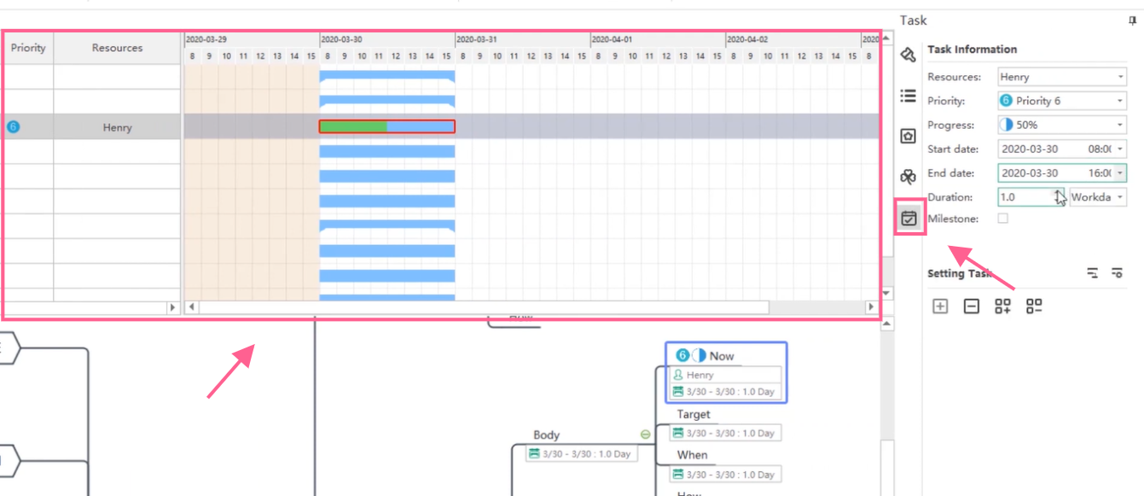
Task: Open the clipart clover panel icon
Action: [x=909, y=177]
